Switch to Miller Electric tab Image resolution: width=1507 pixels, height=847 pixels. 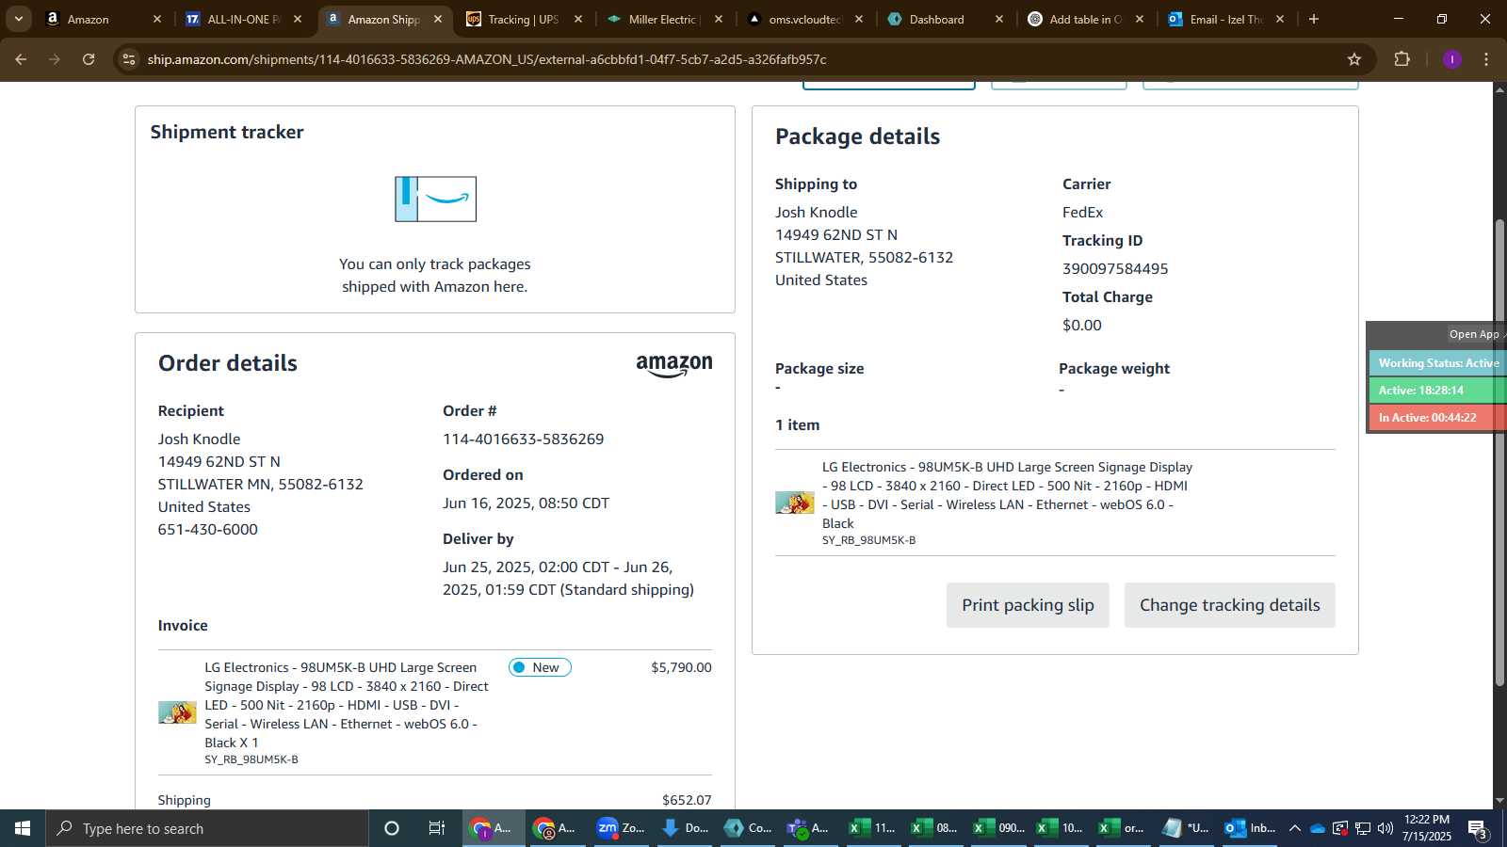[x=663, y=19]
